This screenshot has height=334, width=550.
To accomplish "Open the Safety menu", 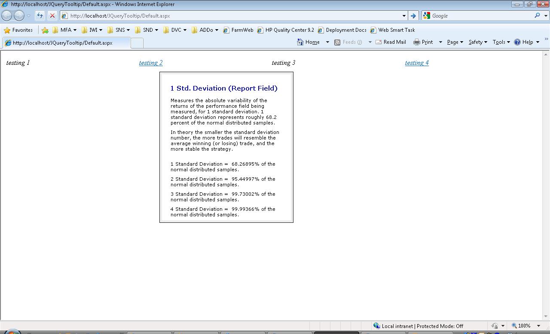I will click(477, 42).
